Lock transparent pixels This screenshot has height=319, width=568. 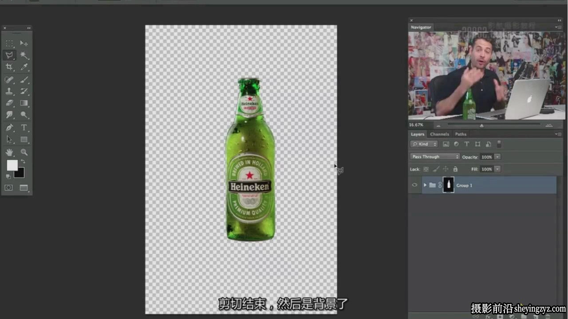click(426, 169)
